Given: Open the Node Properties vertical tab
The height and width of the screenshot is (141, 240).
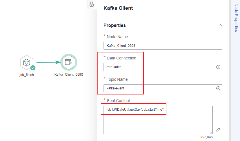Looking at the screenshot, I should [x=236, y=18].
